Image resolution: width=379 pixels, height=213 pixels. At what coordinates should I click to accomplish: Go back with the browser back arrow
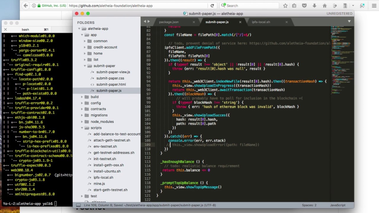[26, 6]
